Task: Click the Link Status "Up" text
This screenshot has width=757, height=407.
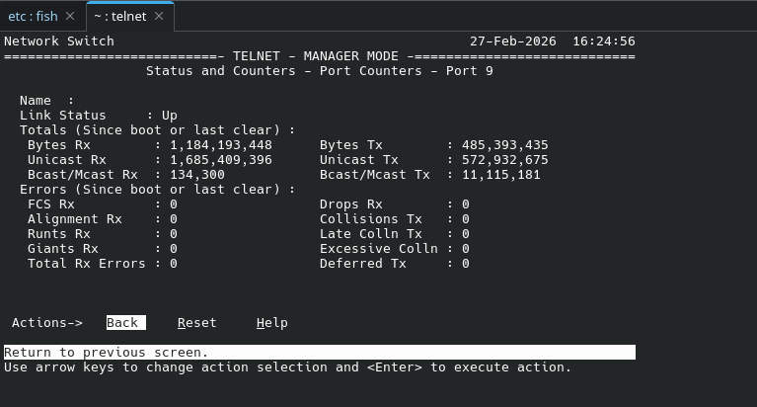Action: click(x=170, y=116)
